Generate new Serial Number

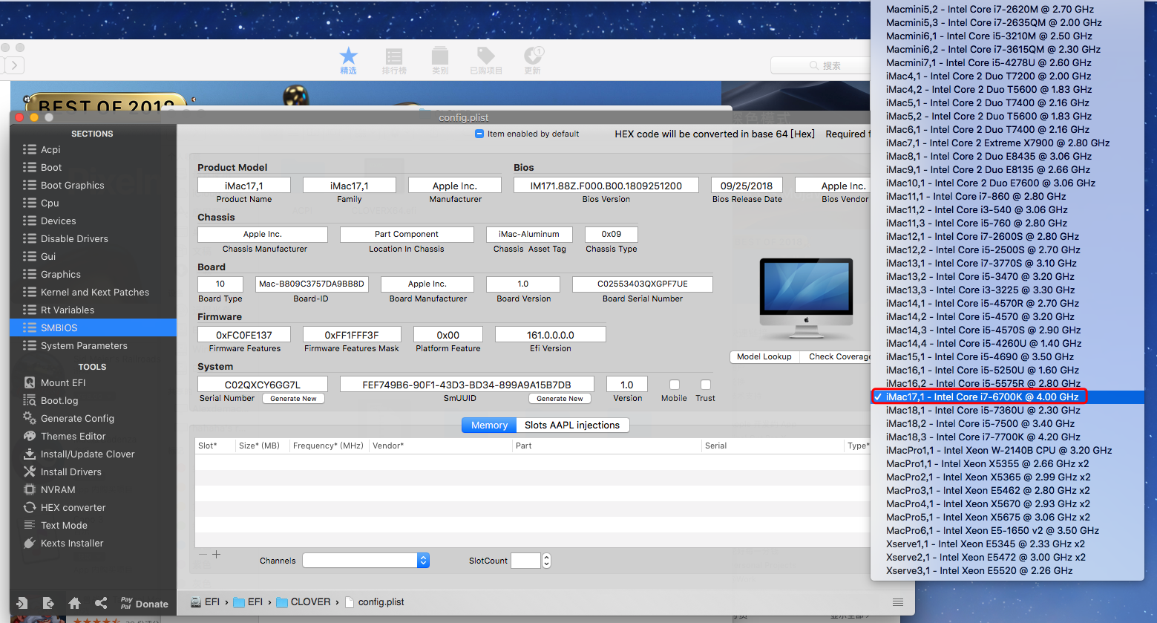293,399
